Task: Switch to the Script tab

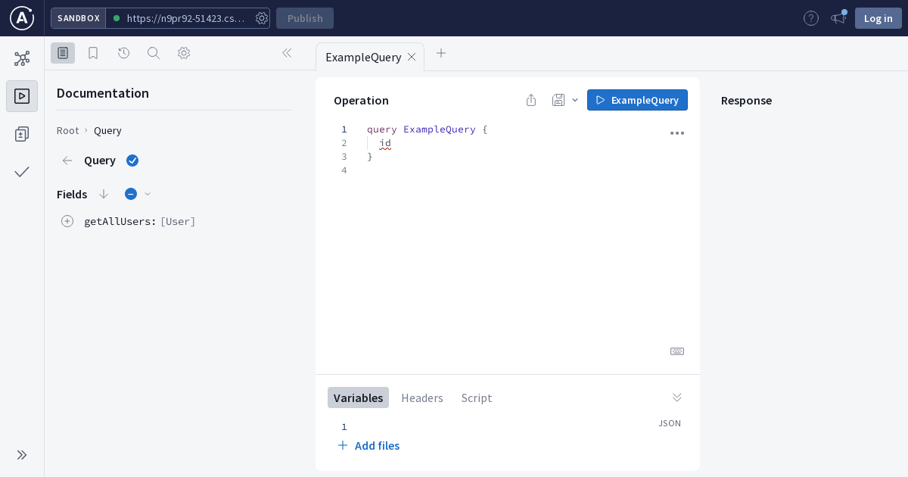Action: coord(476,397)
